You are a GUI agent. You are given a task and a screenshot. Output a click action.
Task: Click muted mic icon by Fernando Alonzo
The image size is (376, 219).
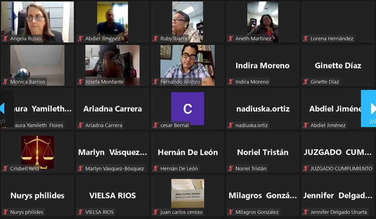(x=155, y=82)
